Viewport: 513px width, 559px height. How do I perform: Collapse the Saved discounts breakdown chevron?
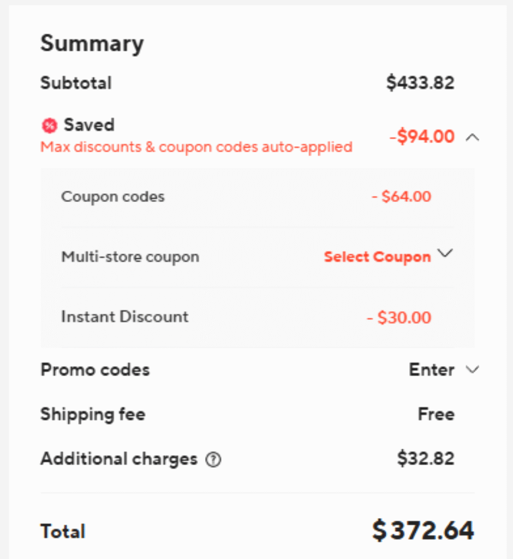(473, 138)
